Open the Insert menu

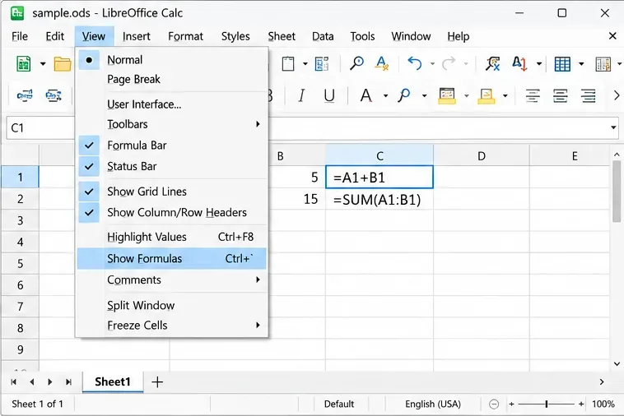pyautogui.click(x=137, y=36)
